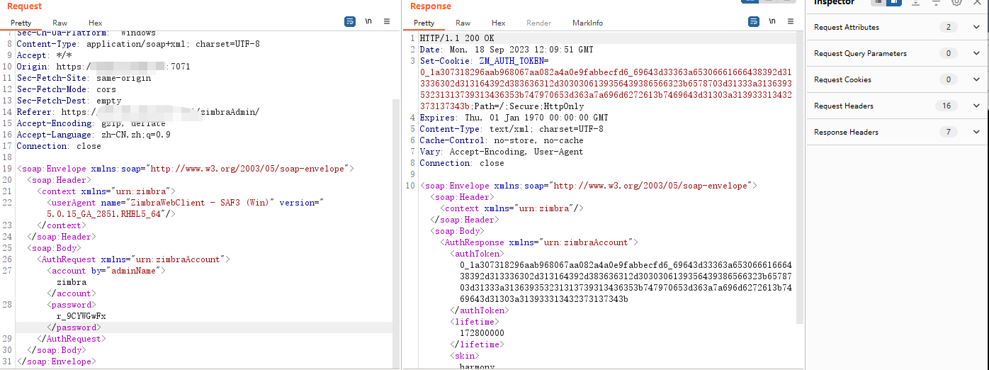Click the Request panel title
Screen dimensions: 989x370
coord(24,6)
